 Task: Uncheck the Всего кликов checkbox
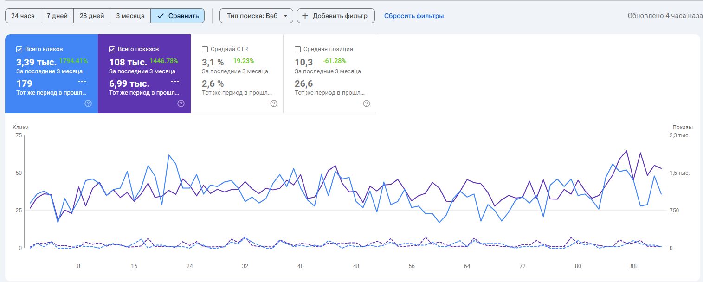19,49
